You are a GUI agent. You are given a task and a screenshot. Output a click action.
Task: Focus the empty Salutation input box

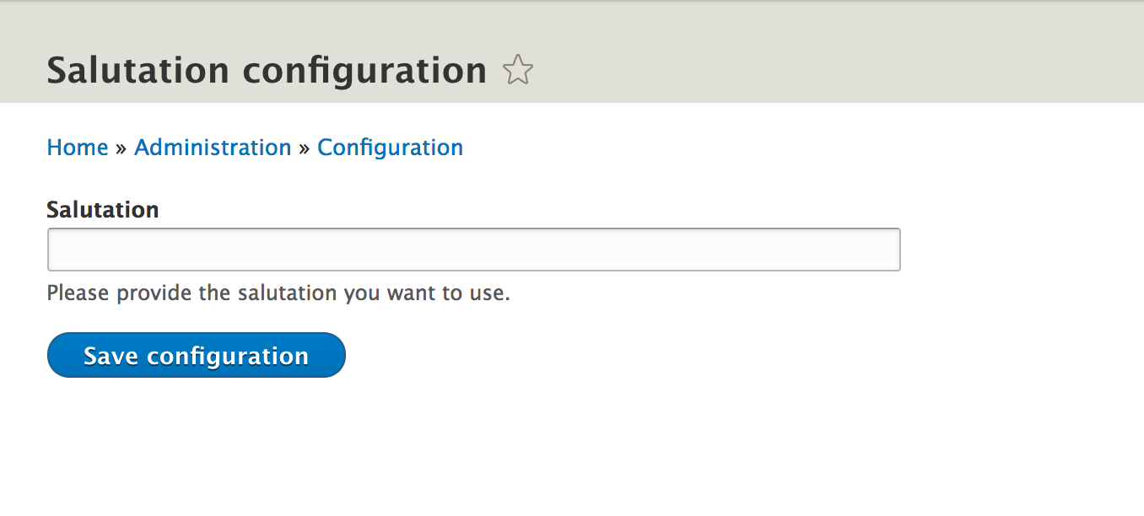tap(473, 250)
